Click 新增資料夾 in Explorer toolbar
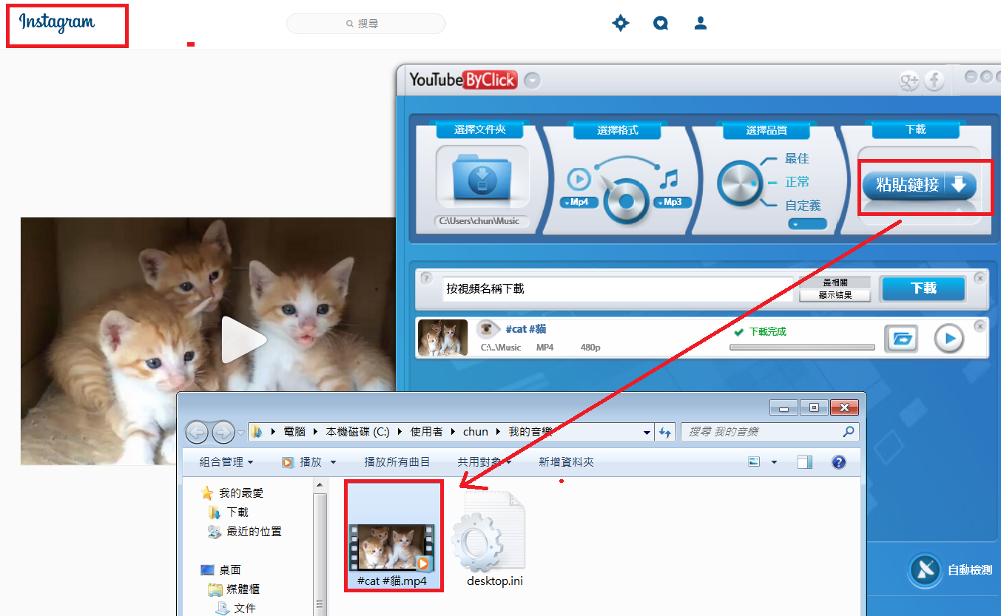Viewport: 1001px width, 616px height. (x=566, y=462)
